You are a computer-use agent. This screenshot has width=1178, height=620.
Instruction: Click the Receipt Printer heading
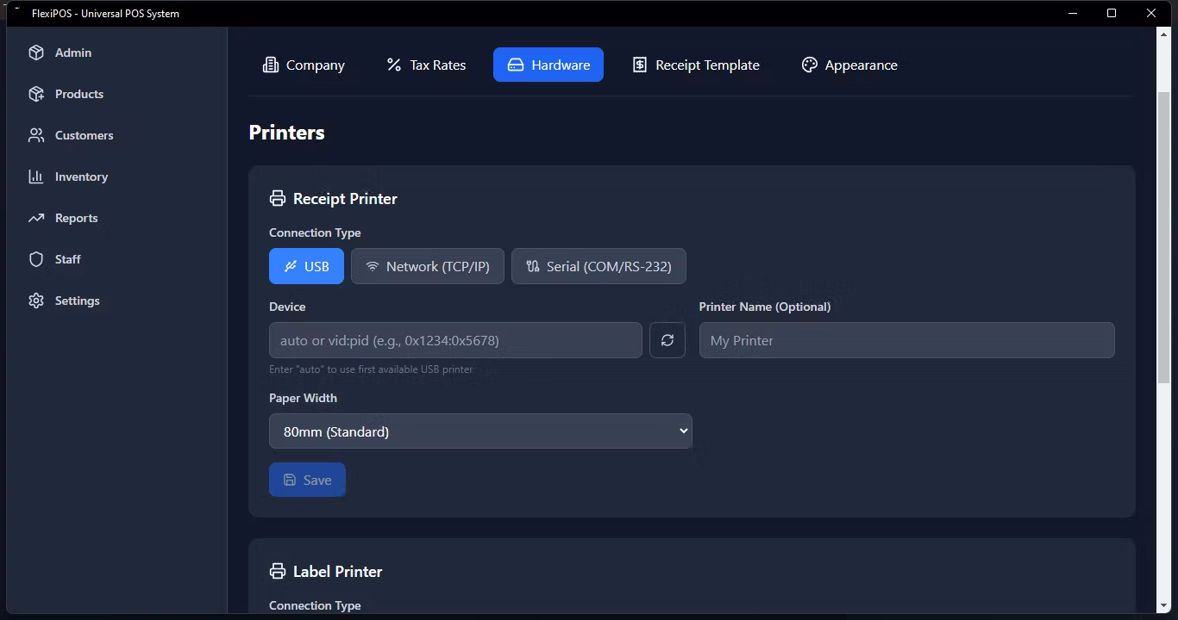click(345, 198)
